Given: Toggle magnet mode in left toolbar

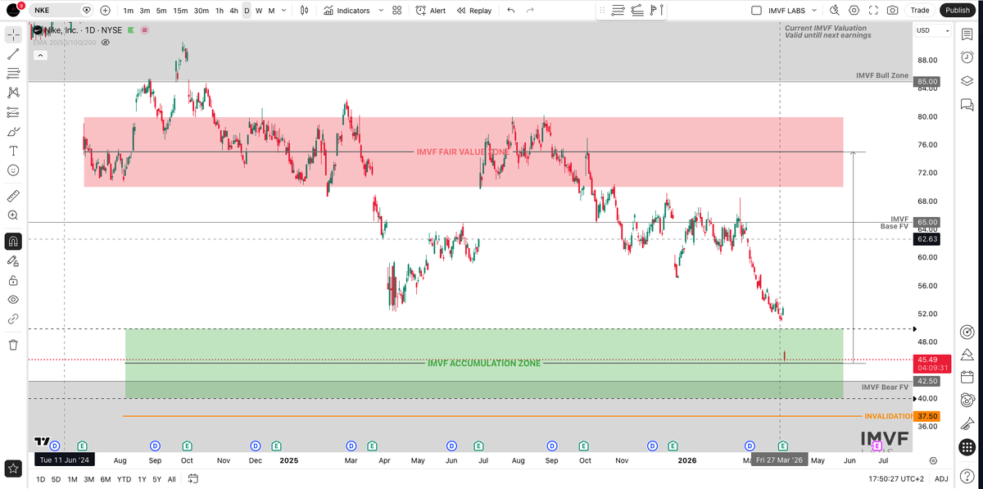Looking at the screenshot, I should 13,242.
